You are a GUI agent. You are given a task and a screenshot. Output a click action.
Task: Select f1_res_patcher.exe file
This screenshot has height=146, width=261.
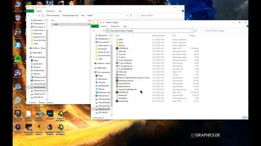coord(125,66)
